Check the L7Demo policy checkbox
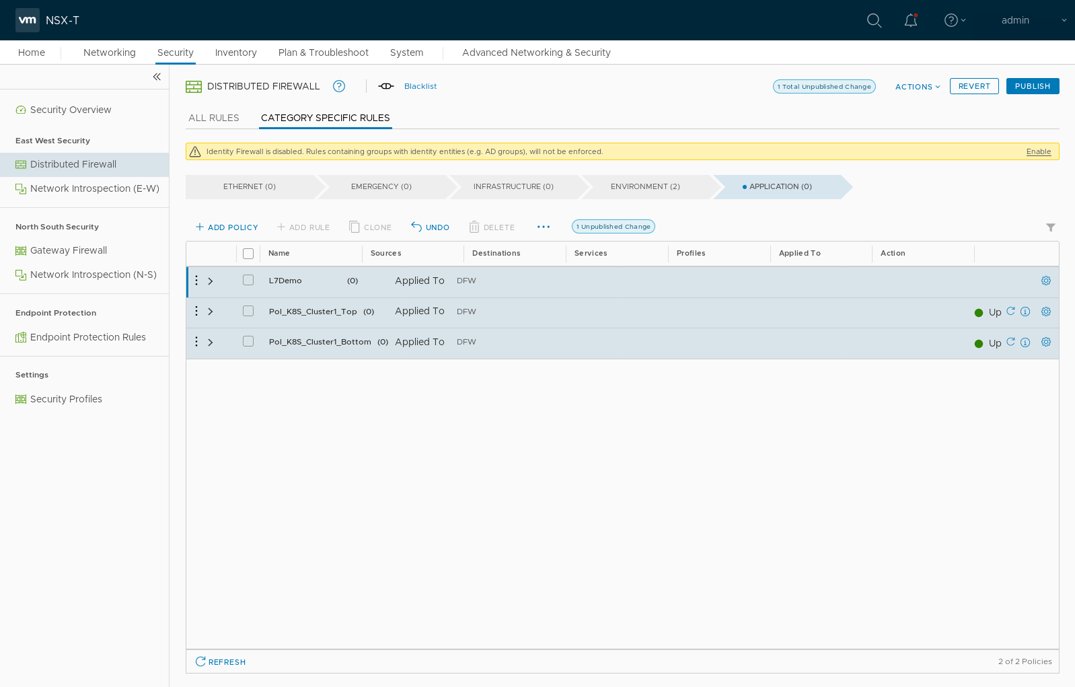The image size is (1075, 687). (248, 280)
